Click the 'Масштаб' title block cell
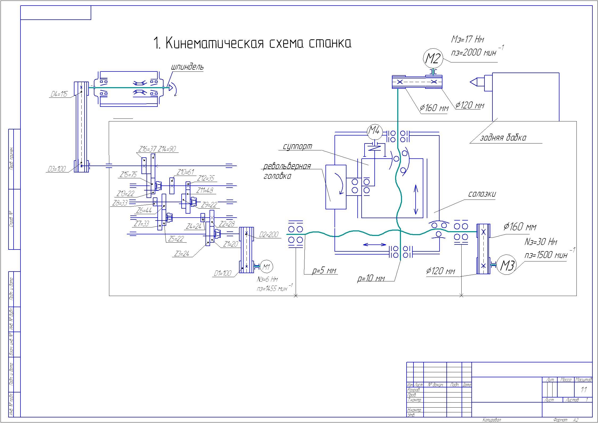Screen dimensions: 598x423 [583, 380]
